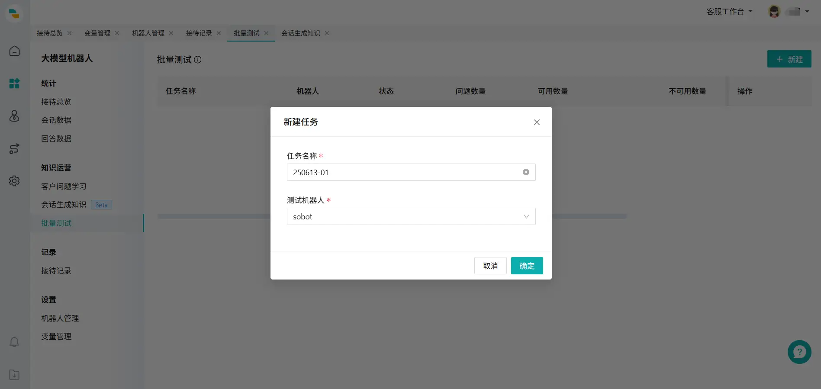Select the green apps grid icon in rail

point(14,84)
